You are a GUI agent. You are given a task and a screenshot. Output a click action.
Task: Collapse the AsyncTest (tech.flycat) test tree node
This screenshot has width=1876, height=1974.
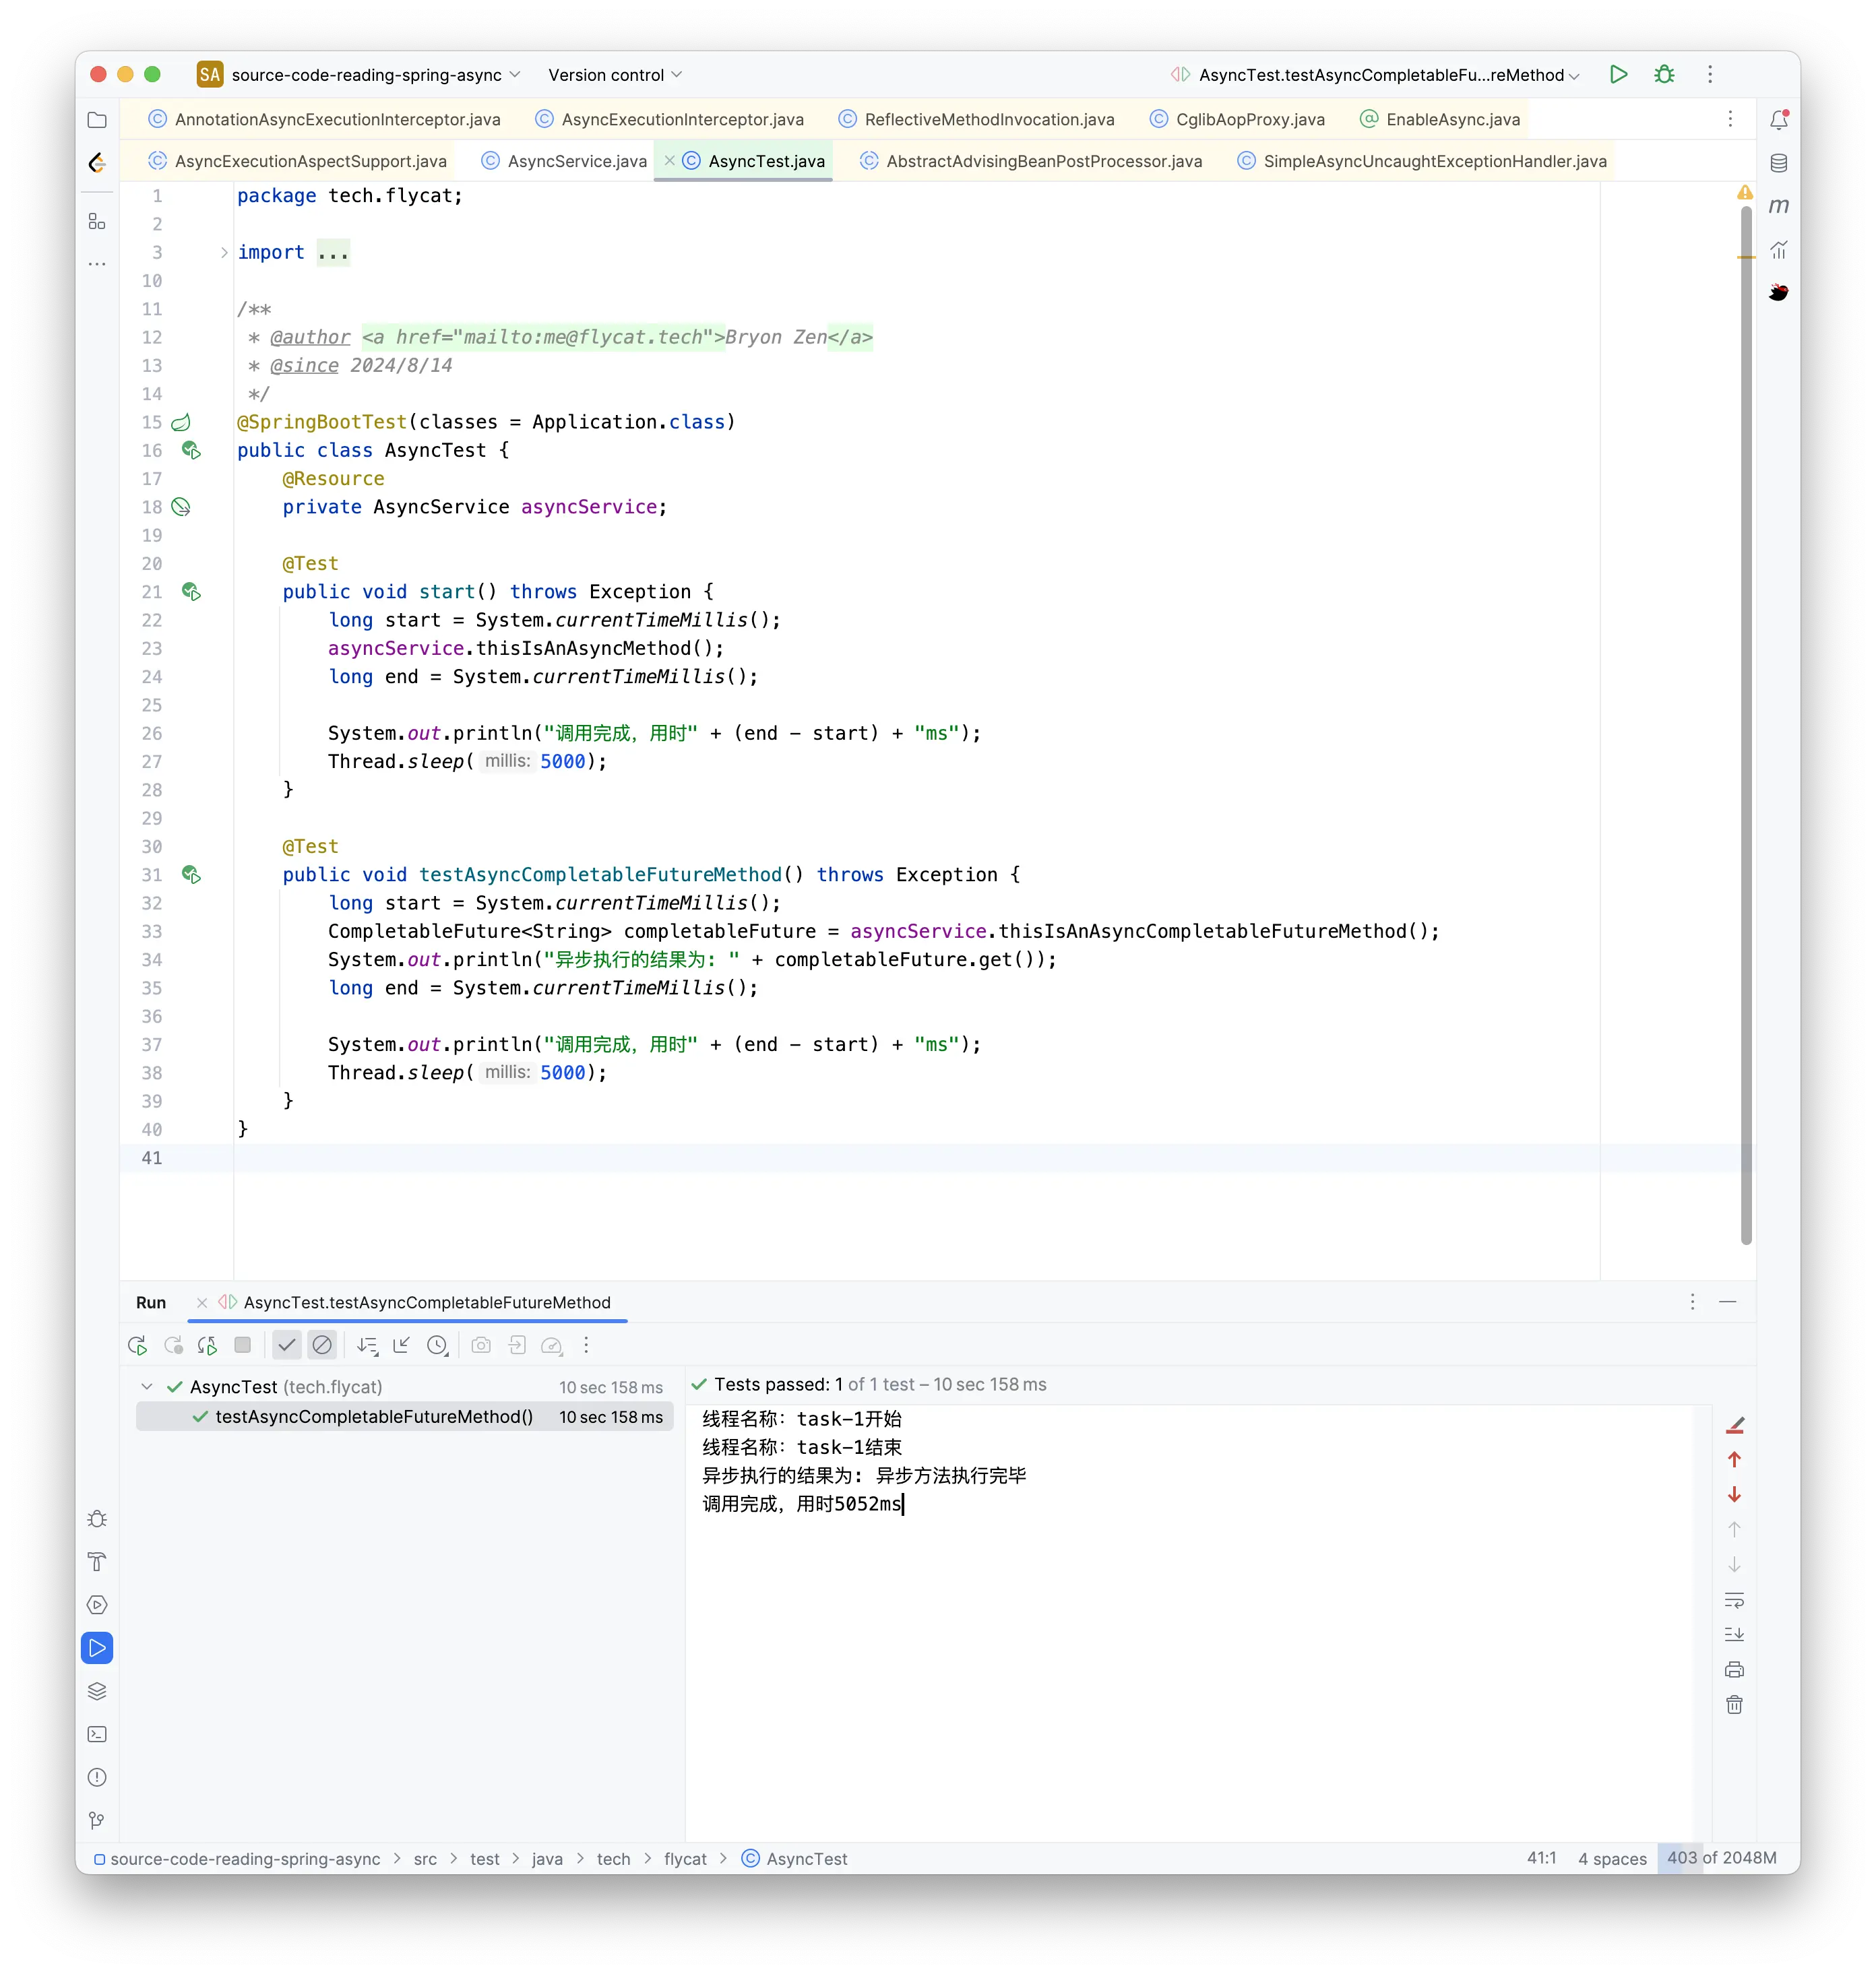pos(147,1387)
